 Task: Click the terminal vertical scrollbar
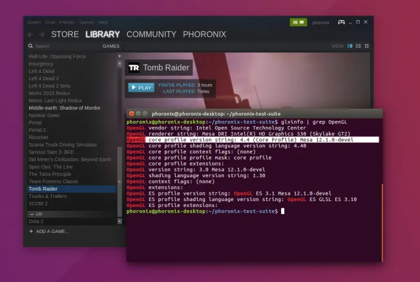click(x=382, y=222)
